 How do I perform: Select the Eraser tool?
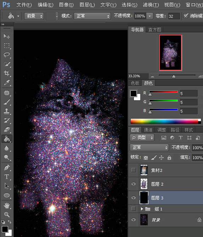[x=7, y=129]
